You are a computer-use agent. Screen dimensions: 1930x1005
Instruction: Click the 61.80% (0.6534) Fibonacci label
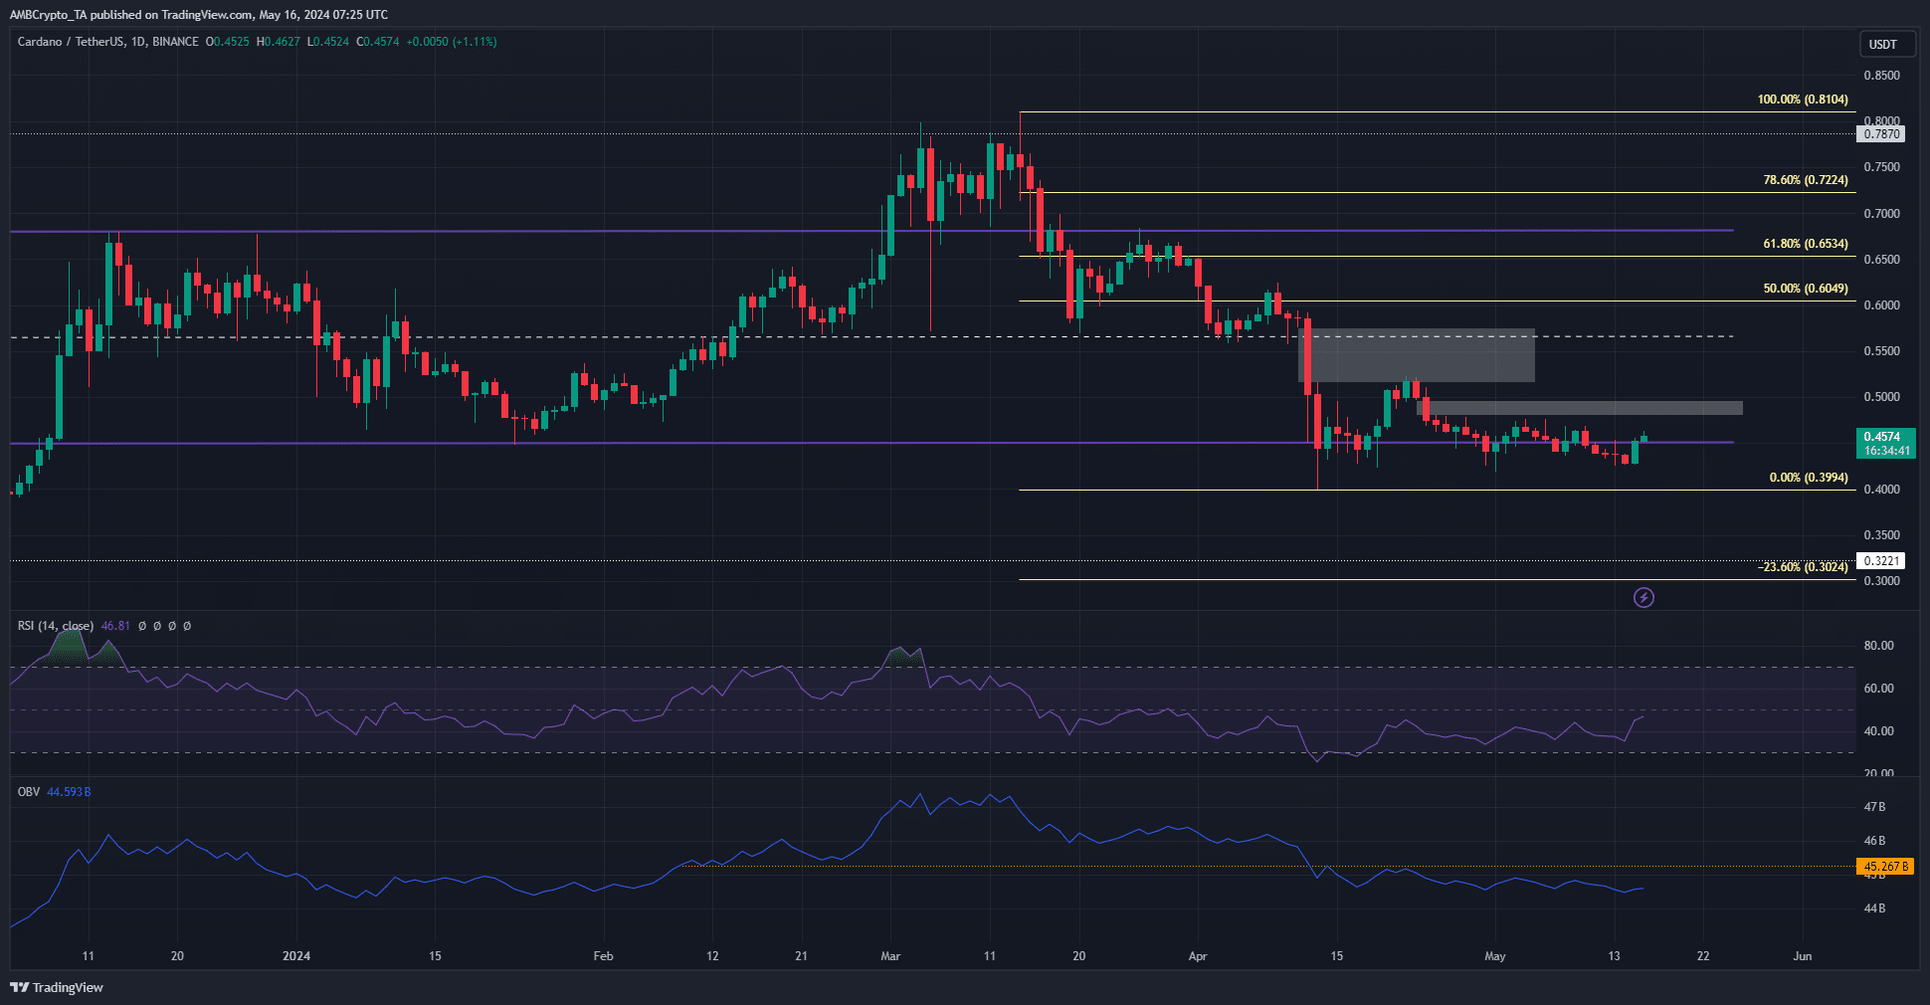point(1806,244)
